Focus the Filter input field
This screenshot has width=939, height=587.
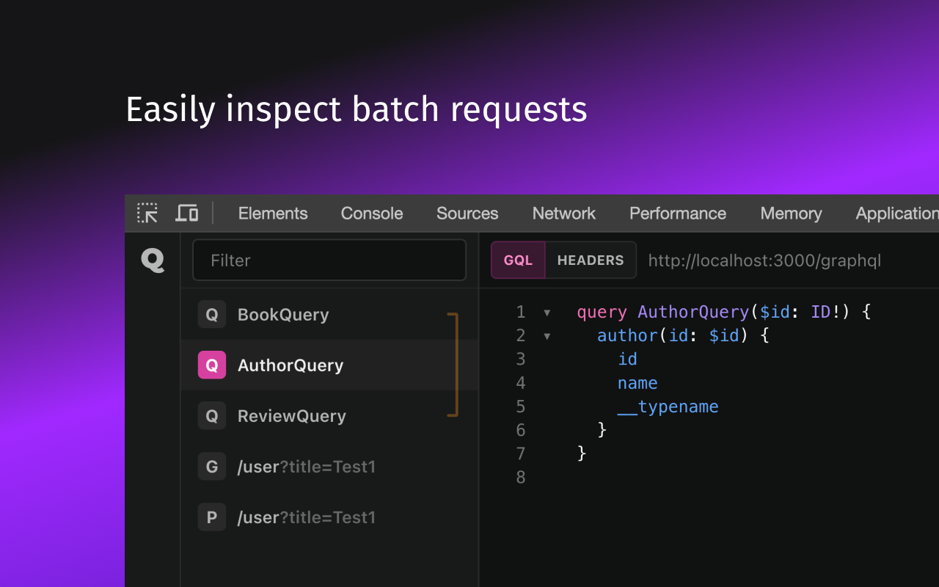tap(329, 260)
